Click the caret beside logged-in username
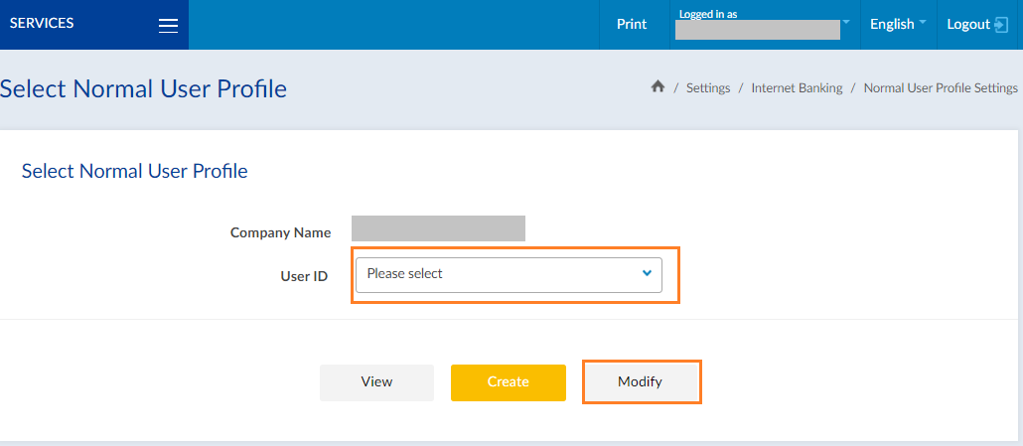1023x446 pixels. pos(846,22)
